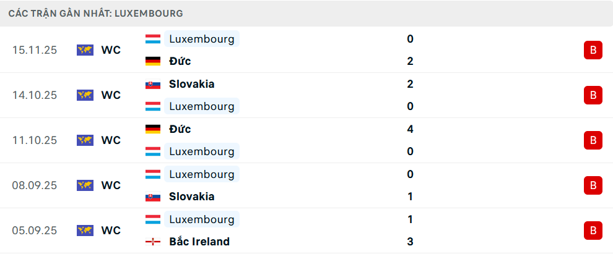Image resolution: width=613 pixels, height=254 pixels.
Task: Click the WC competition icon for 14.10.25
Action: [x=85, y=95]
